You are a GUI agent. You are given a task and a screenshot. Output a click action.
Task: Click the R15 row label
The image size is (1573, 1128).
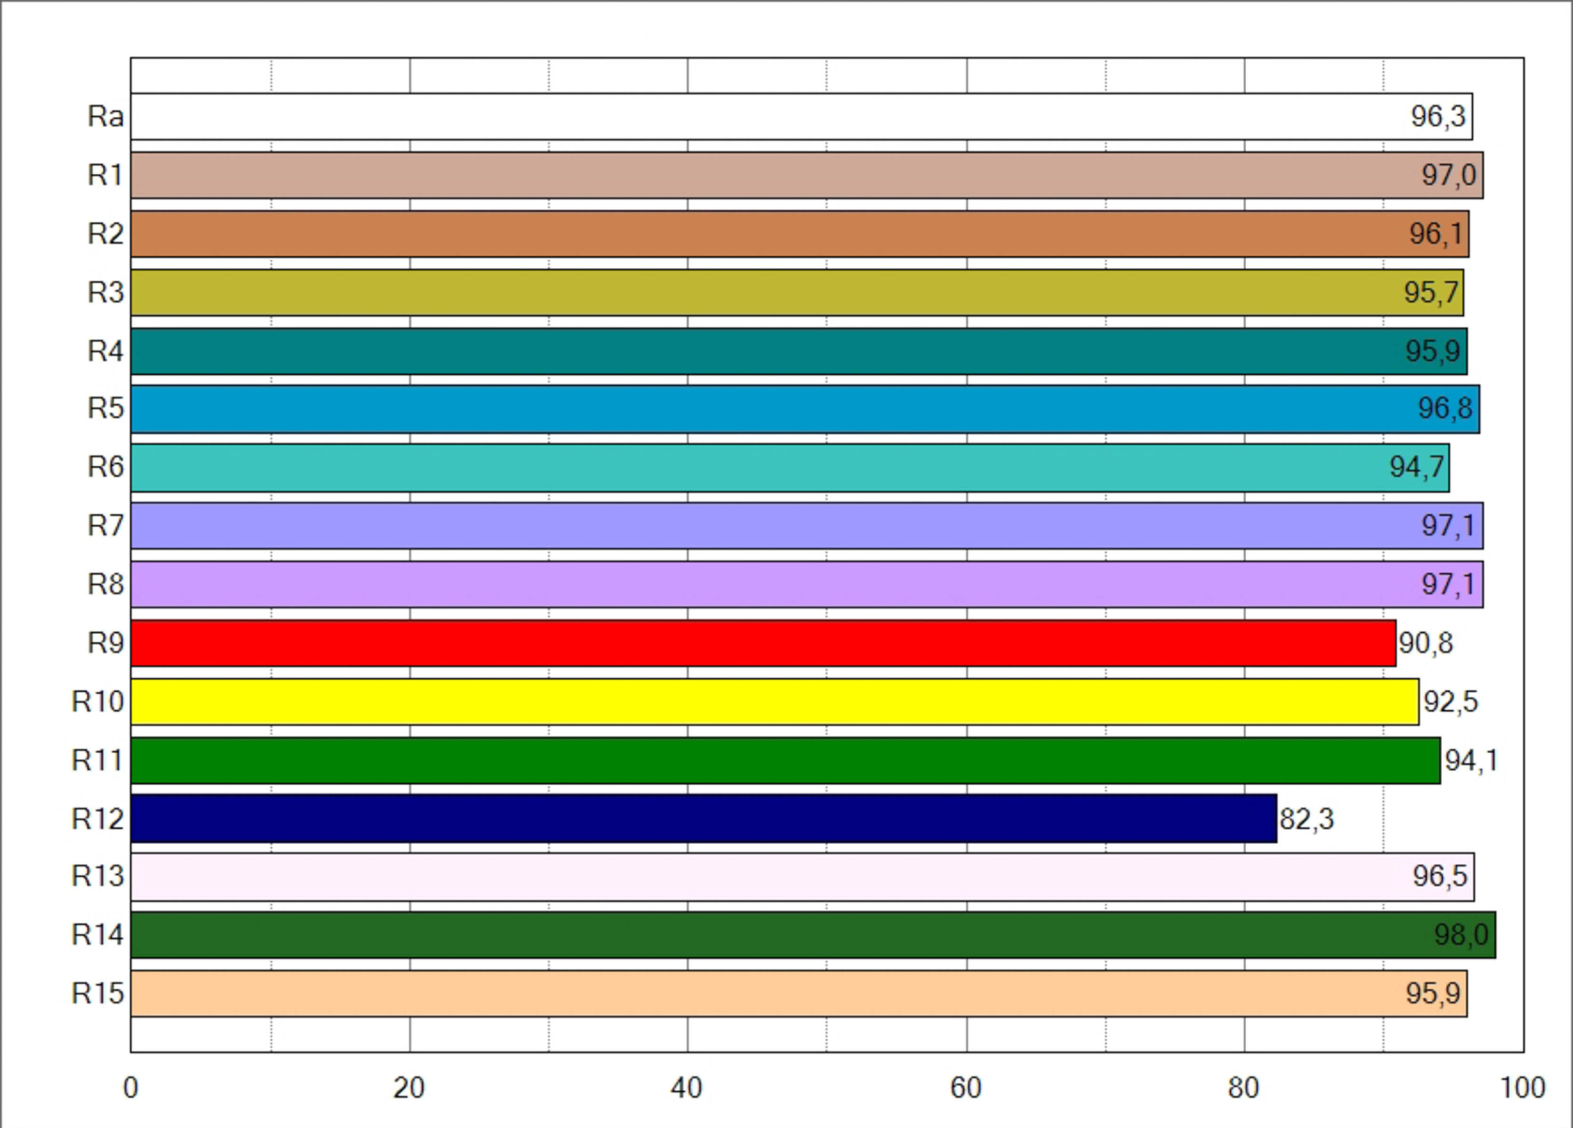pyautogui.click(x=98, y=993)
